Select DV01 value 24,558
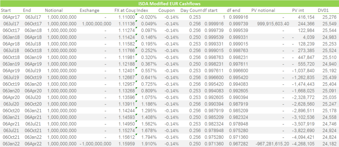This screenshot has height=147, width=339. (x=330, y=117)
